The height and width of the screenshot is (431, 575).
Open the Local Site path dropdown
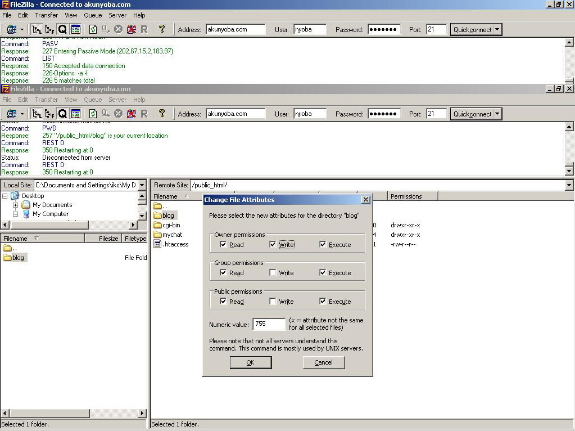coord(142,185)
